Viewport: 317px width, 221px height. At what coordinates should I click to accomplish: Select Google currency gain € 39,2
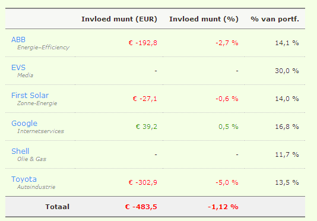pyautogui.click(x=147, y=127)
